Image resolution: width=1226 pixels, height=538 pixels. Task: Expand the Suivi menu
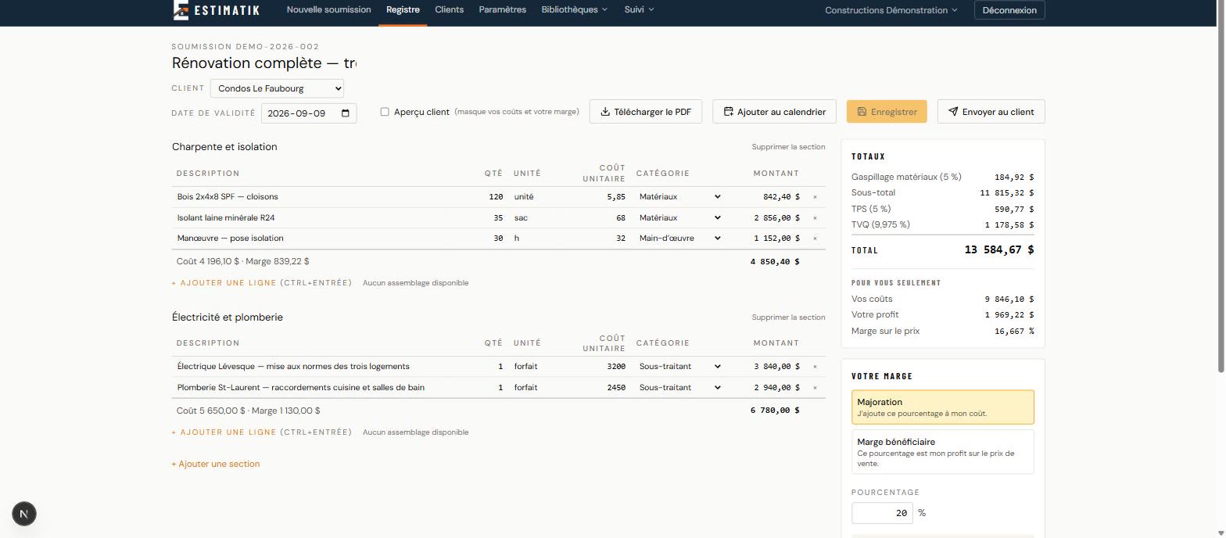[639, 9]
